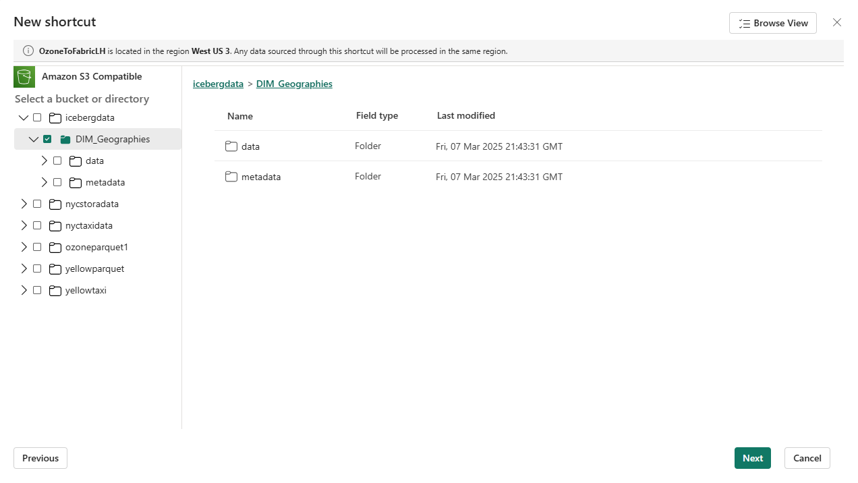Collapse the DIM_Geographies tree node
The height and width of the screenshot is (483, 858).
click(x=34, y=139)
